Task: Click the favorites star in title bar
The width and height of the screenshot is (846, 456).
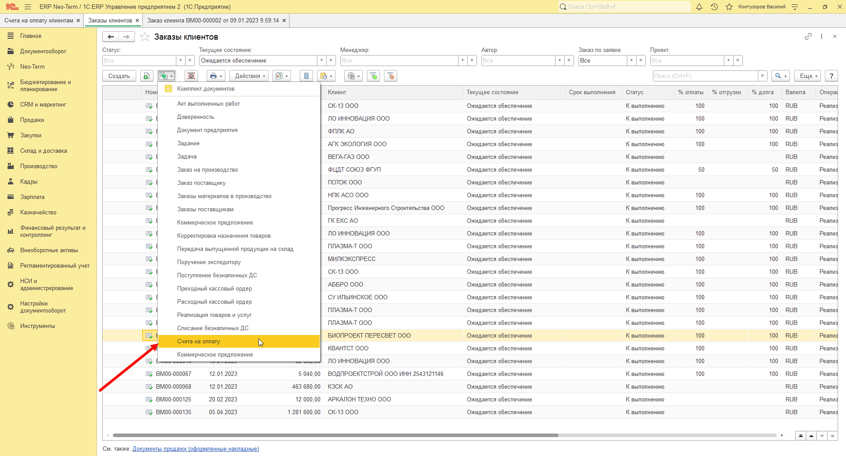Action: pyautogui.click(x=729, y=7)
